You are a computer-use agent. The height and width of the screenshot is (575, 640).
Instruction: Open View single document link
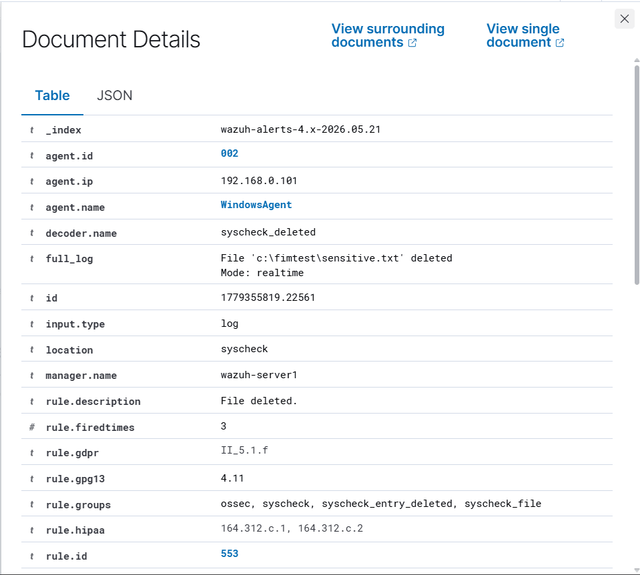coord(525,35)
